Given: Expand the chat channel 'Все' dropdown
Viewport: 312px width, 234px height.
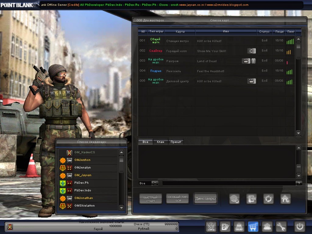Looking at the screenshot, I should tap(155, 183).
